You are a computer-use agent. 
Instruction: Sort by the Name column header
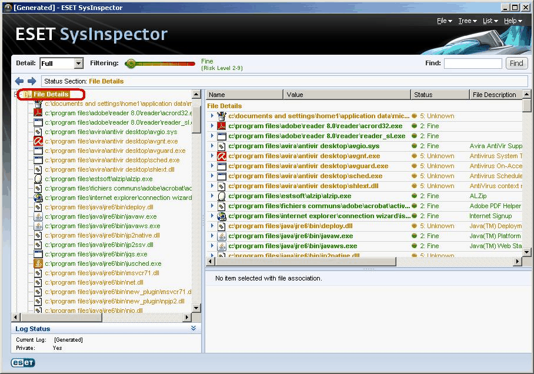click(x=245, y=95)
